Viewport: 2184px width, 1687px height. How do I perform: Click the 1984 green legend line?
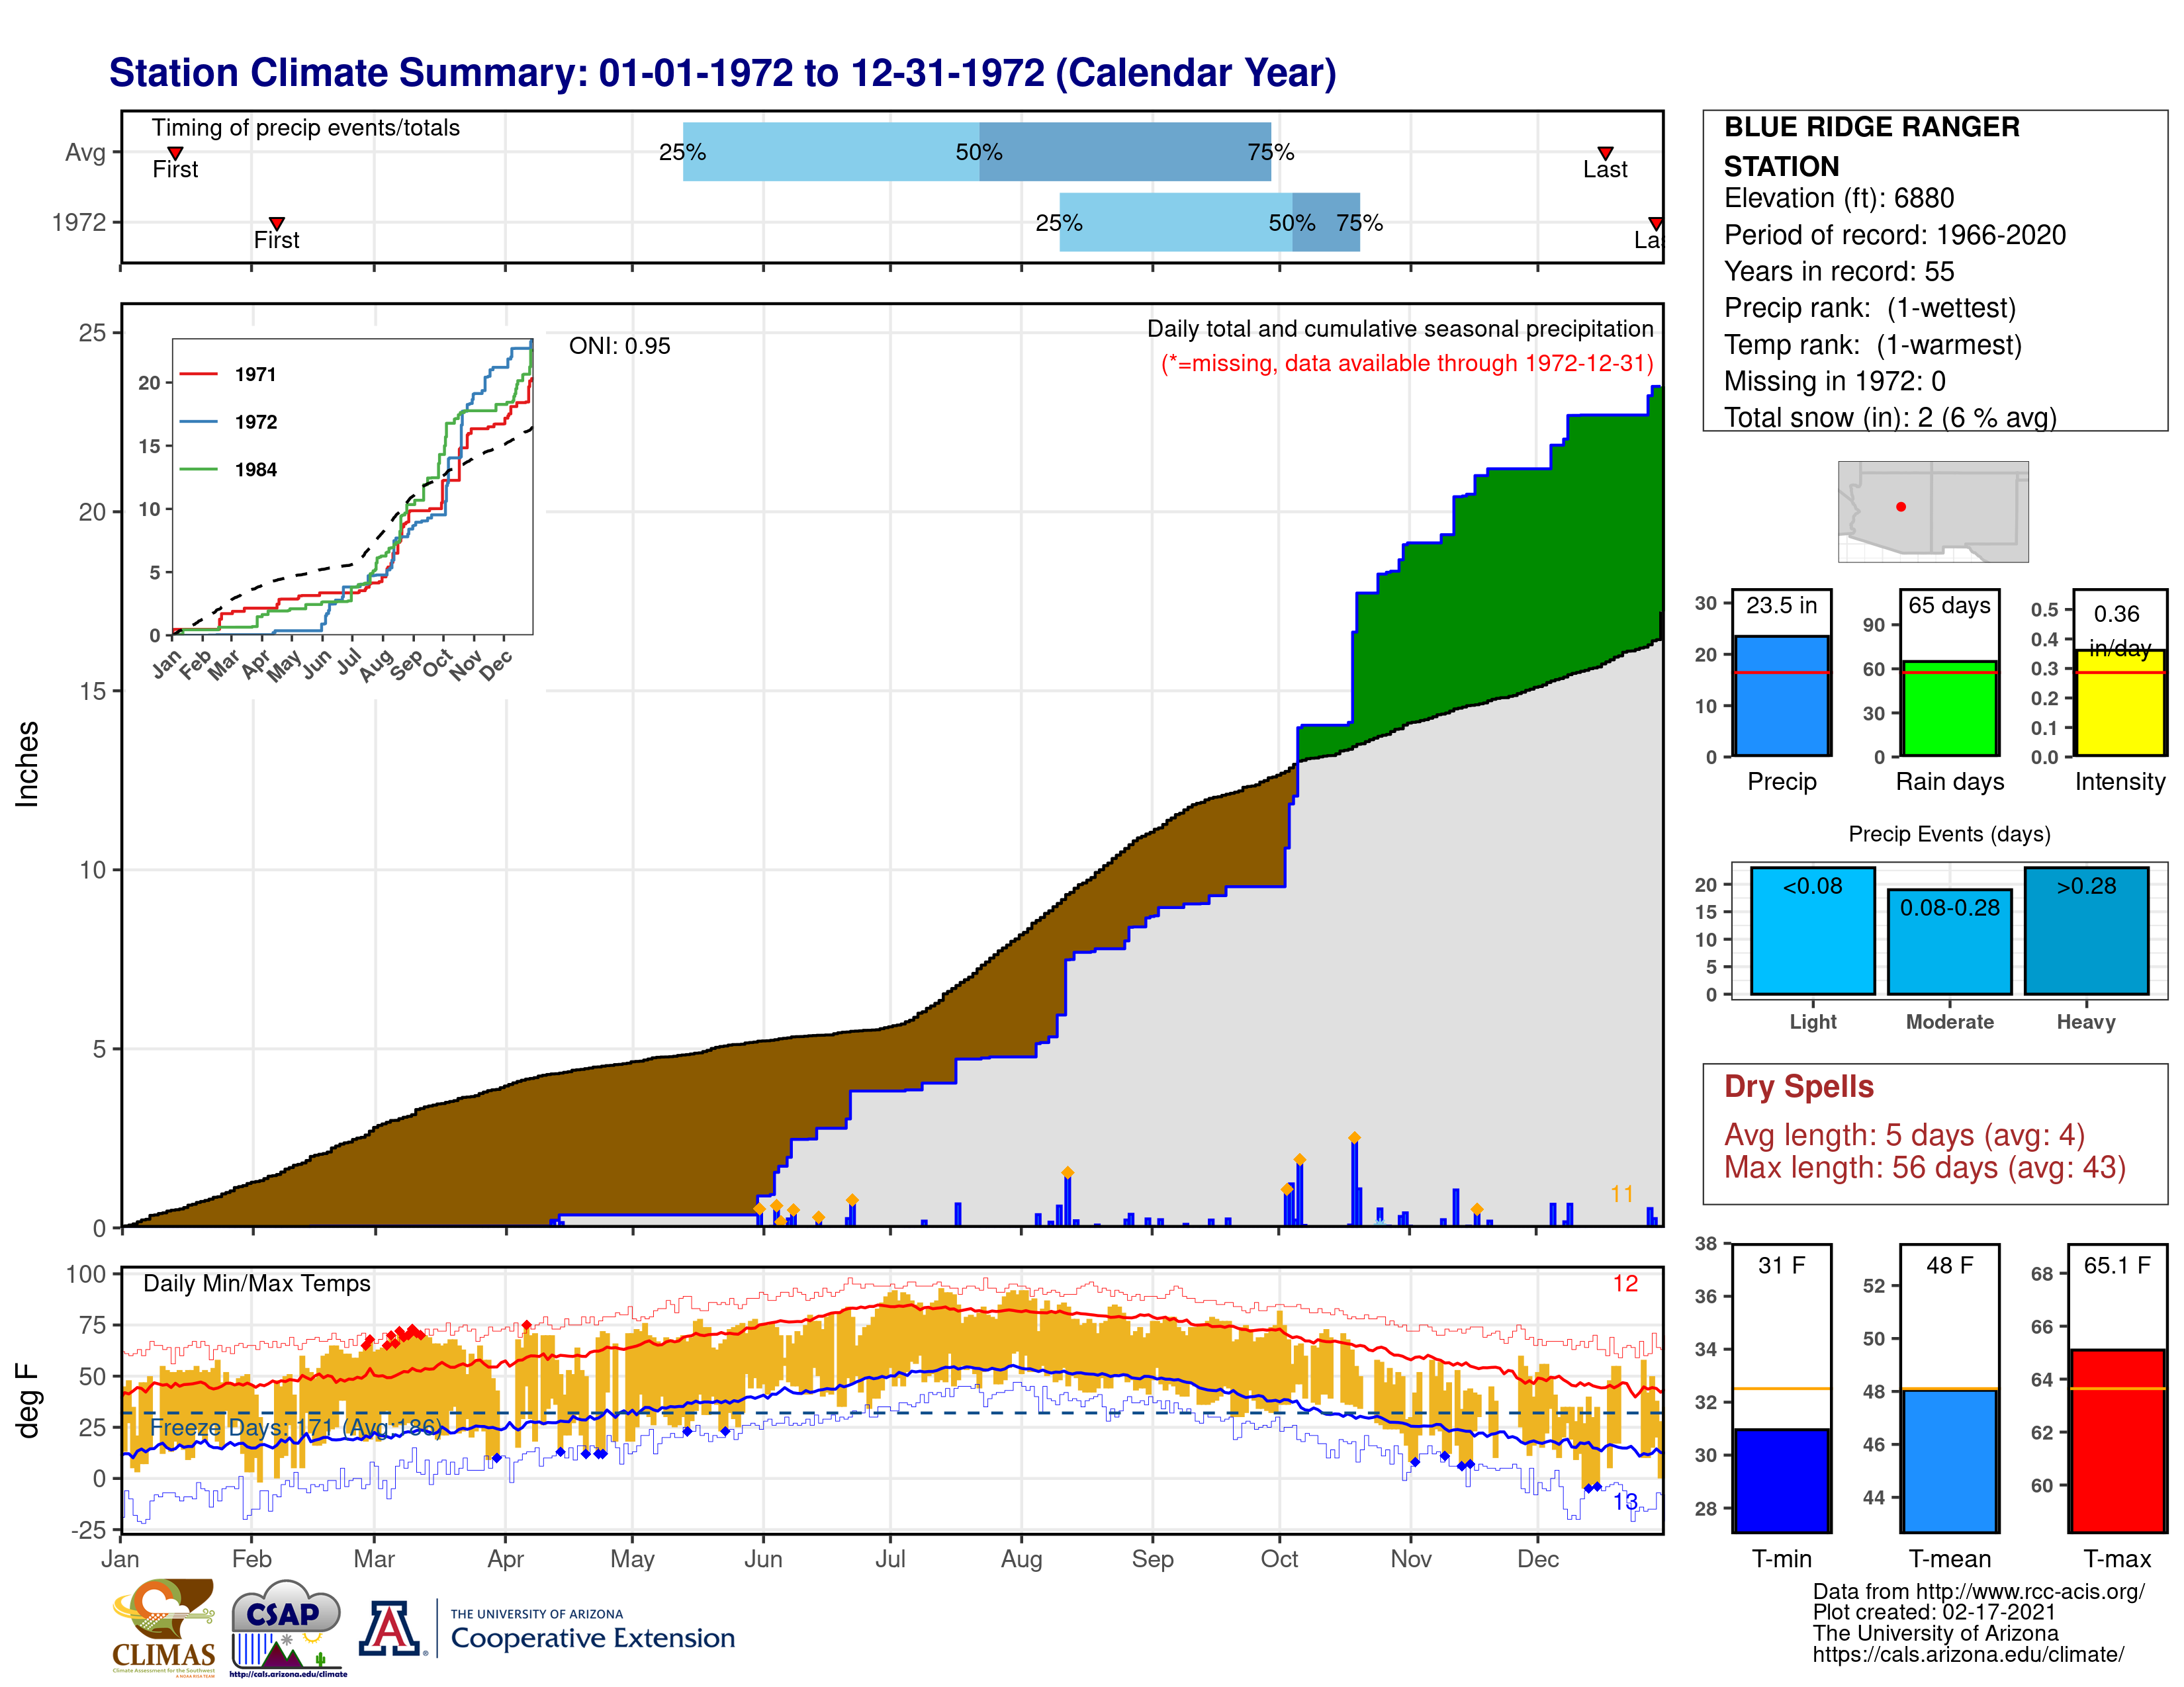point(198,469)
